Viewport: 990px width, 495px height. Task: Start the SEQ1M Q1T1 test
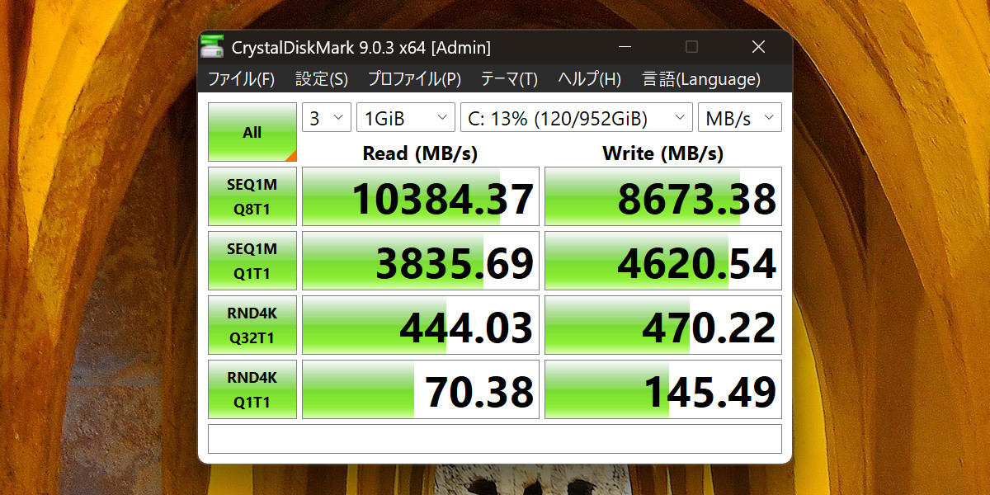point(252,261)
